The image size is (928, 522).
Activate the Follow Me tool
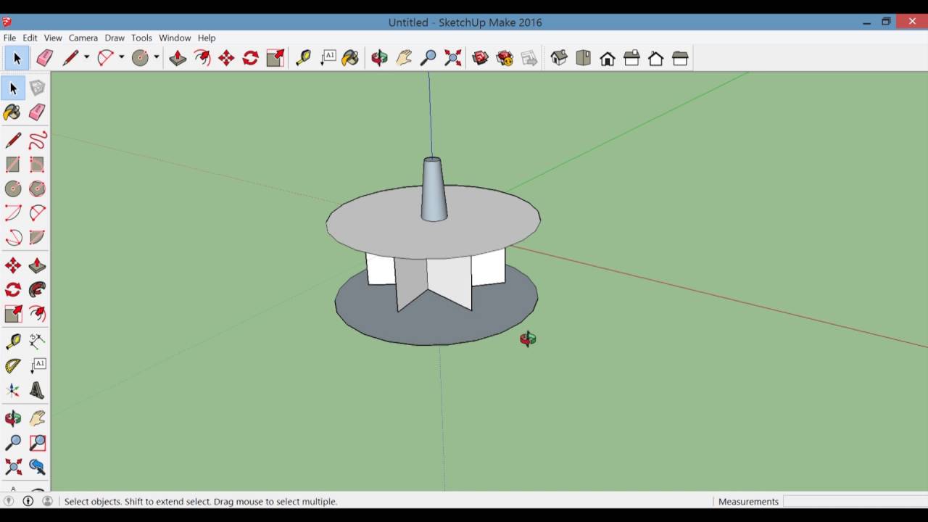(37, 290)
